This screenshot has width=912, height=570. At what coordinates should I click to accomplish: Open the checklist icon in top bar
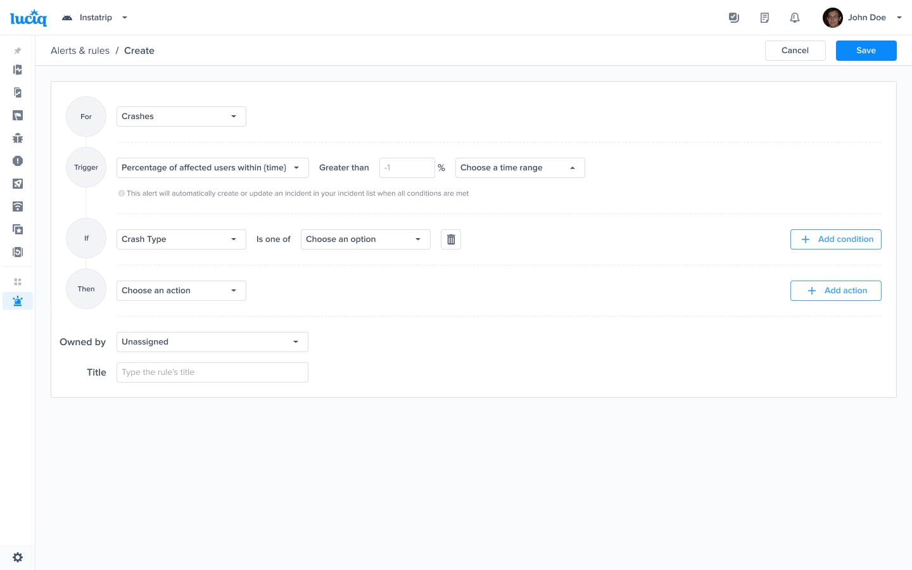click(x=734, y=18)
